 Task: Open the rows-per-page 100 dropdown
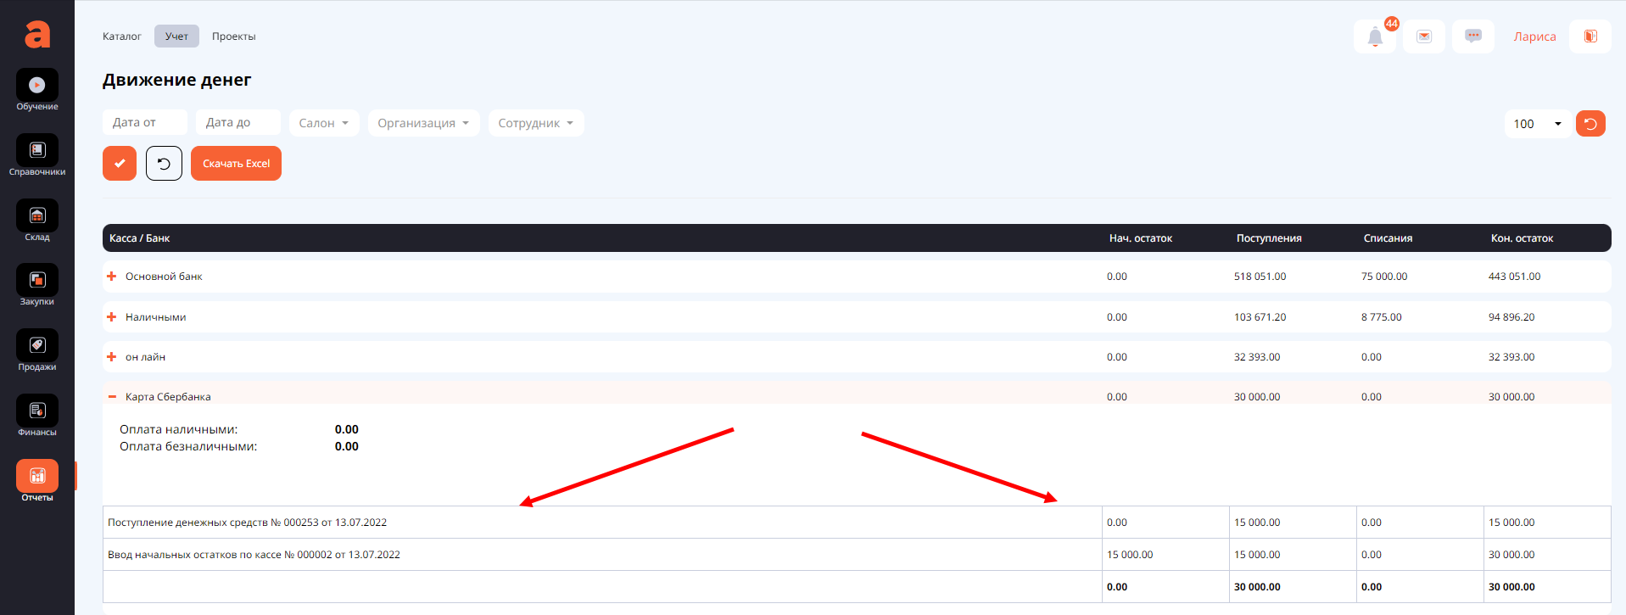pos(1538,124)
